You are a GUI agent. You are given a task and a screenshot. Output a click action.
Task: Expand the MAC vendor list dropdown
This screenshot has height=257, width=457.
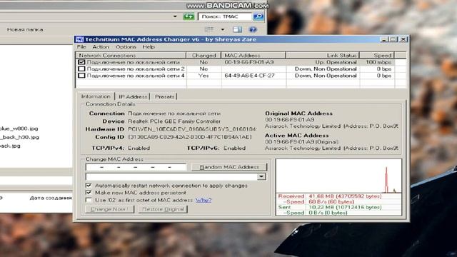point(261,176)
